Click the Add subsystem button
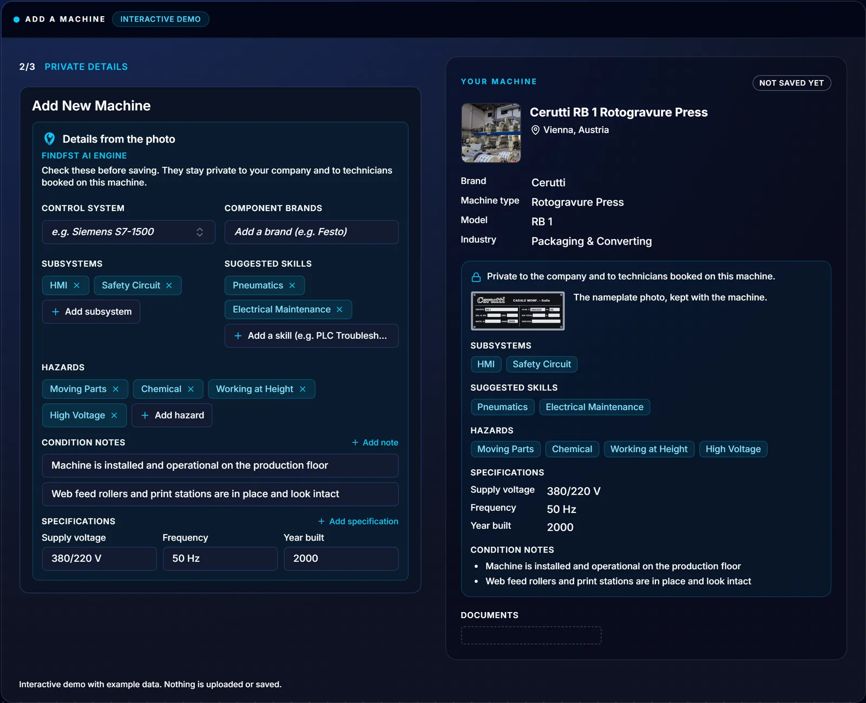866x703 pixels. point(91,312)
